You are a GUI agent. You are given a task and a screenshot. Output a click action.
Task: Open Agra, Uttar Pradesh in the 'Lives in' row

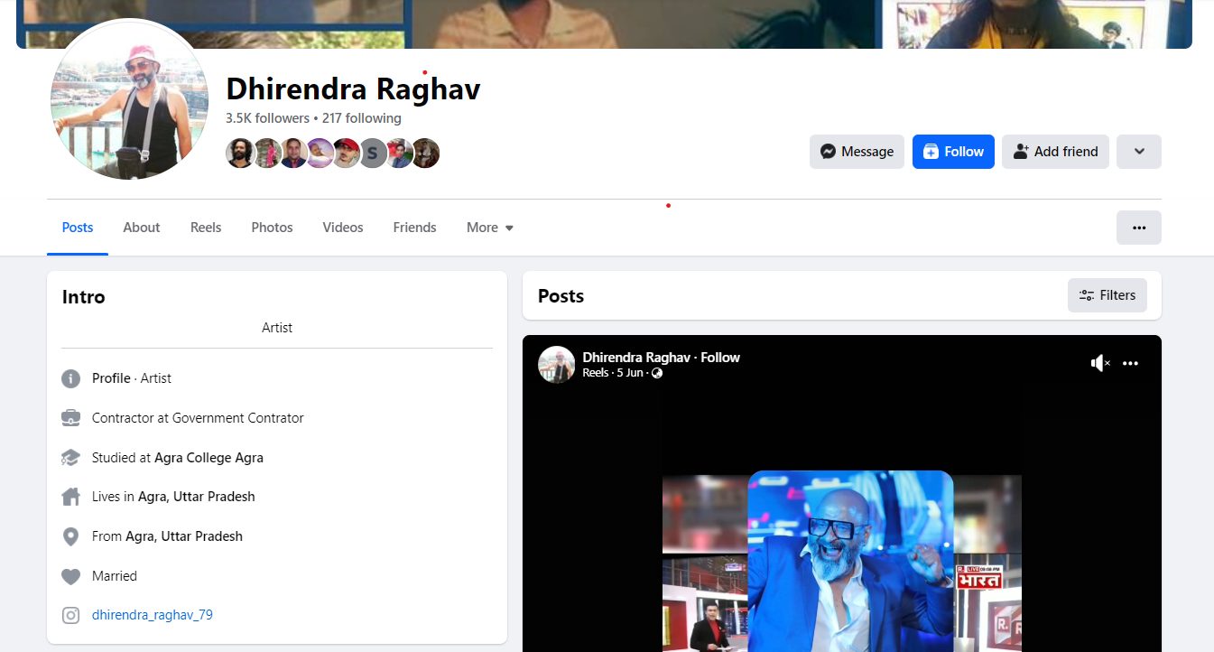point(197,497)
